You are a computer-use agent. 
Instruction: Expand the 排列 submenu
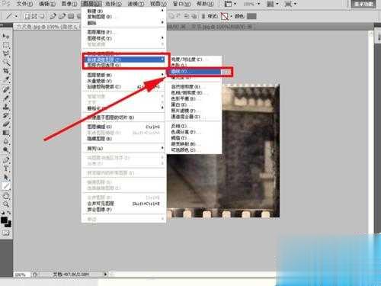(x=124, y=148)
